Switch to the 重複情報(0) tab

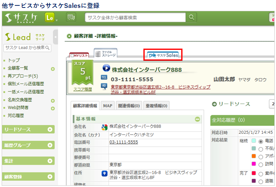[x=156, y=106]
